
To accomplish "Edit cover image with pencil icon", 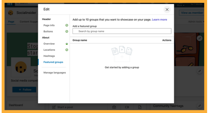I will pyautogui.click(x=199, y=38).
